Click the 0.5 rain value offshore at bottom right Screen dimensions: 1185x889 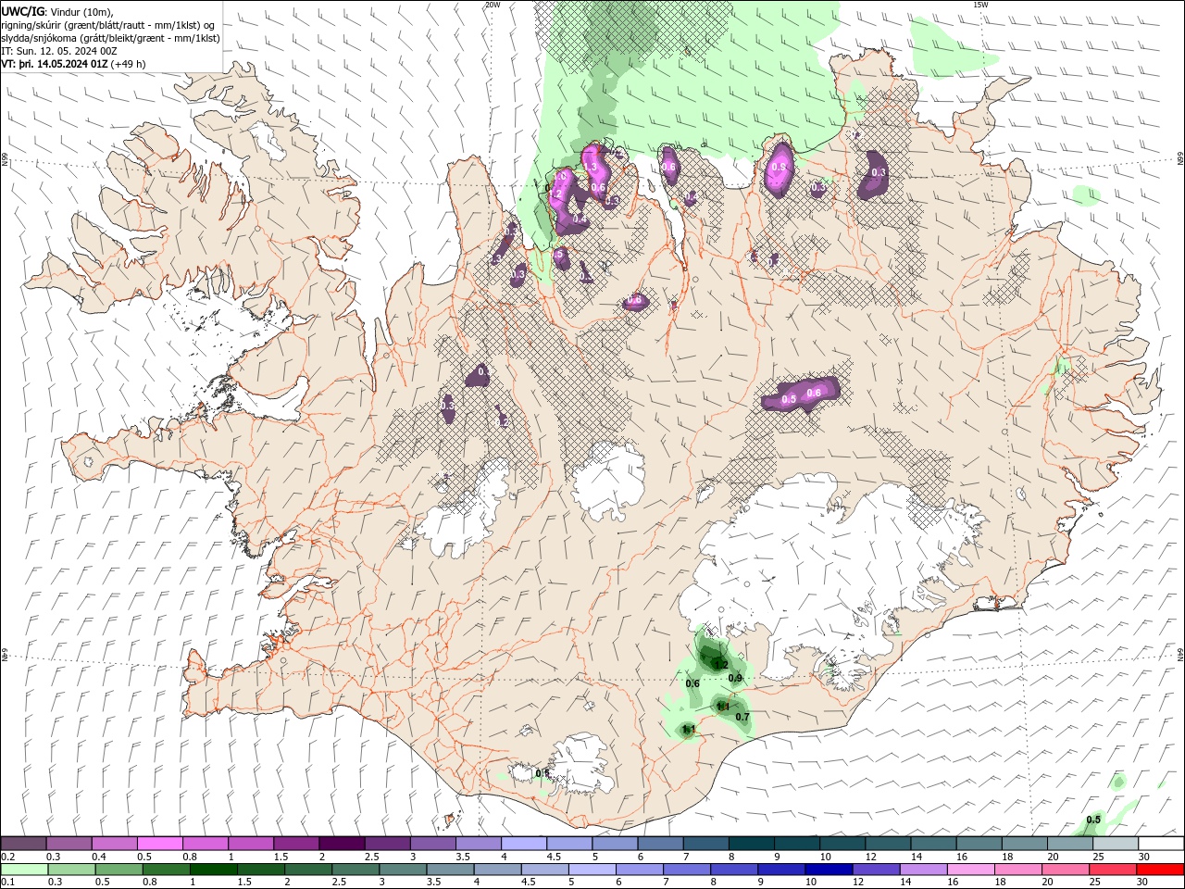pyautogui.click(x=1093, y=820)
